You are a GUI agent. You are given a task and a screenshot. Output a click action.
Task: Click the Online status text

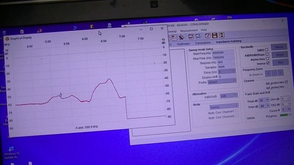251,118
